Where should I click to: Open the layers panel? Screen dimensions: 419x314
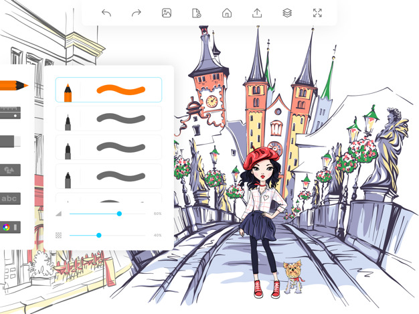(287, 13)
